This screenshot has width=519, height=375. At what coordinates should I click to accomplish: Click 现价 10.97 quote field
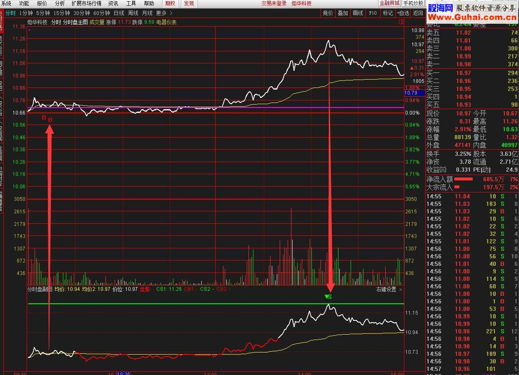click(x=449, y=114)
